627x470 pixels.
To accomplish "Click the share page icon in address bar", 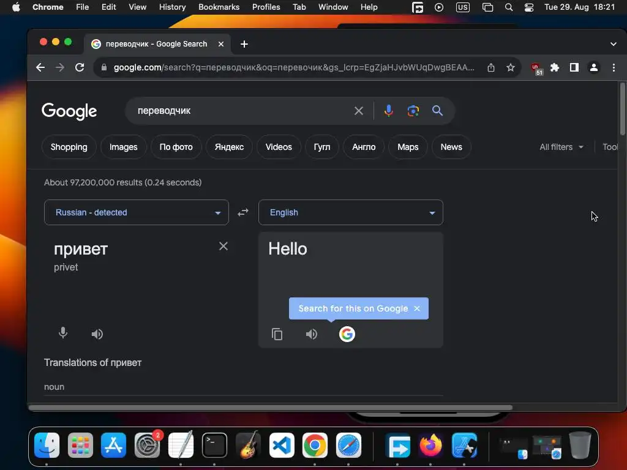I will [x=491, y=67].
